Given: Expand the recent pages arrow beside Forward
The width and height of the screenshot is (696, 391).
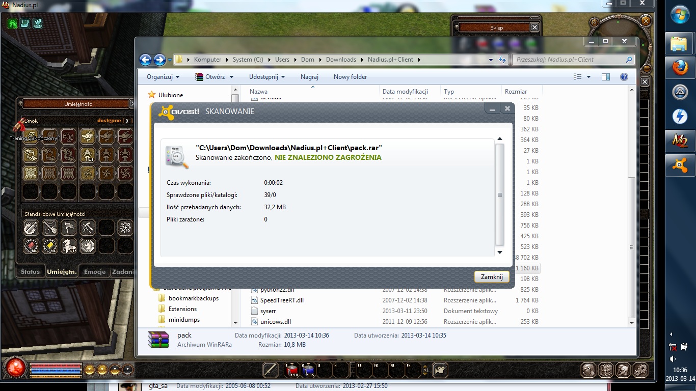Looking at the screenshot, I should coord(170,60).
